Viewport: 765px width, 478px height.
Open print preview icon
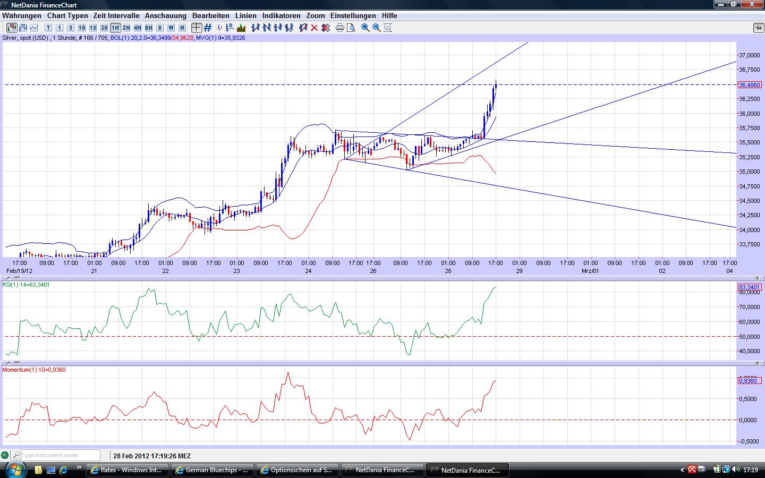351,28
